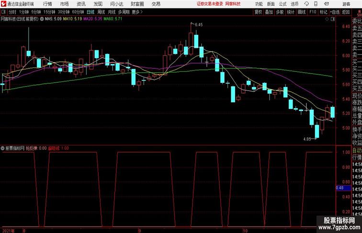362x233 pixels.
Task: Open the 市场 menu
Action: [64, 4]
